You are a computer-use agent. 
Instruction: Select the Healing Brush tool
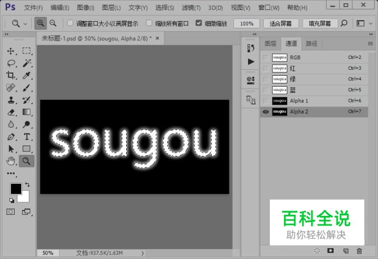10,88
